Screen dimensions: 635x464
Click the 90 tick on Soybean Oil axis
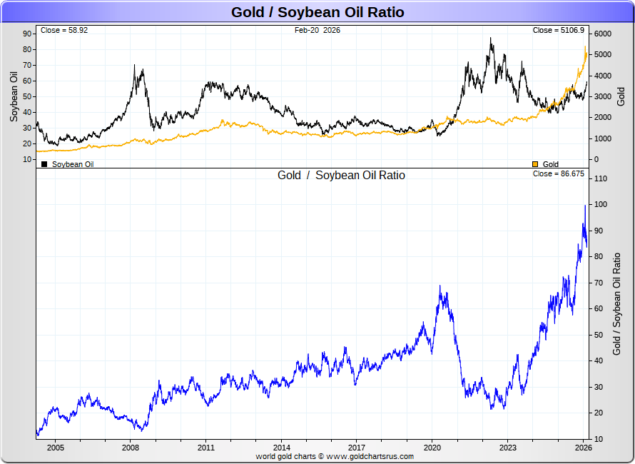pyautogui.click(x=27, y=34)
